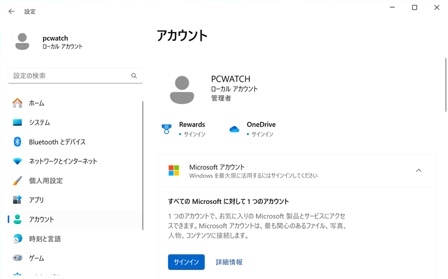Click the pcwatch sidebar profile avatar

pos(22,41)
